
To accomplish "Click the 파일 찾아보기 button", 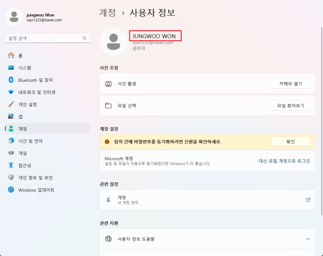I will 290,106.
